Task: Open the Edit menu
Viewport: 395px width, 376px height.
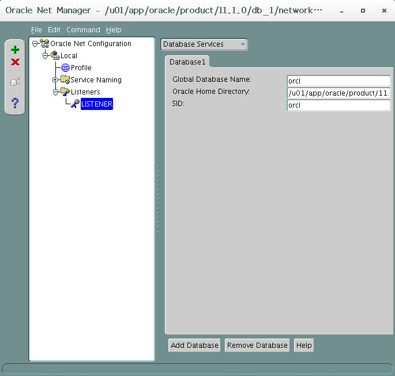Action: [54, 30]
